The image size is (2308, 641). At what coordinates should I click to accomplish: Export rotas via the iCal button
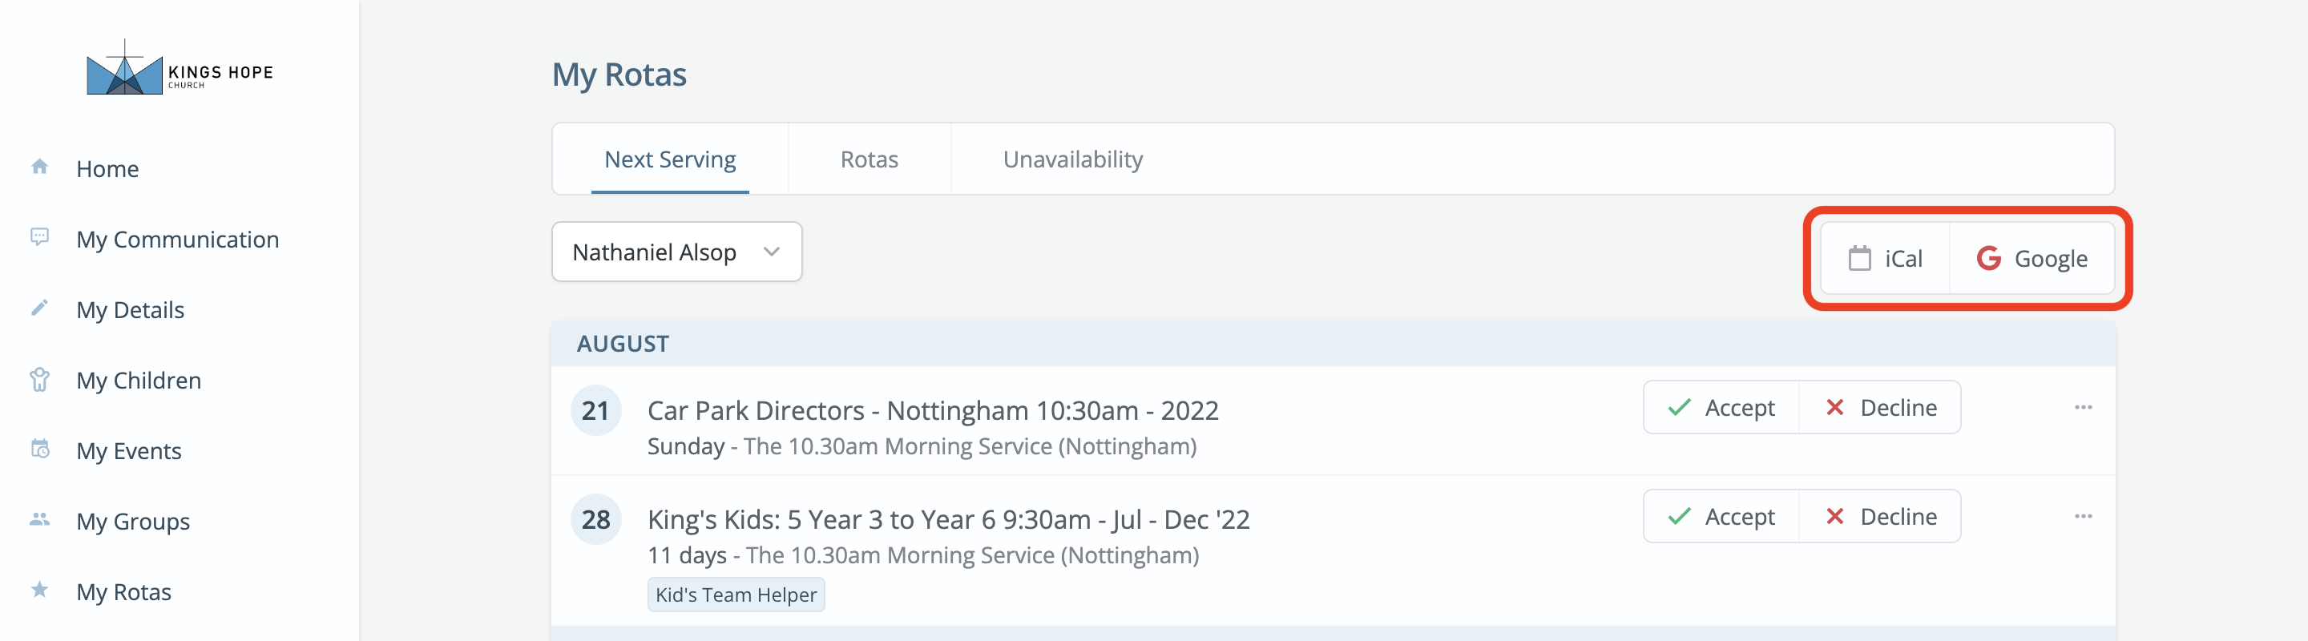(x=1885, y=259)
